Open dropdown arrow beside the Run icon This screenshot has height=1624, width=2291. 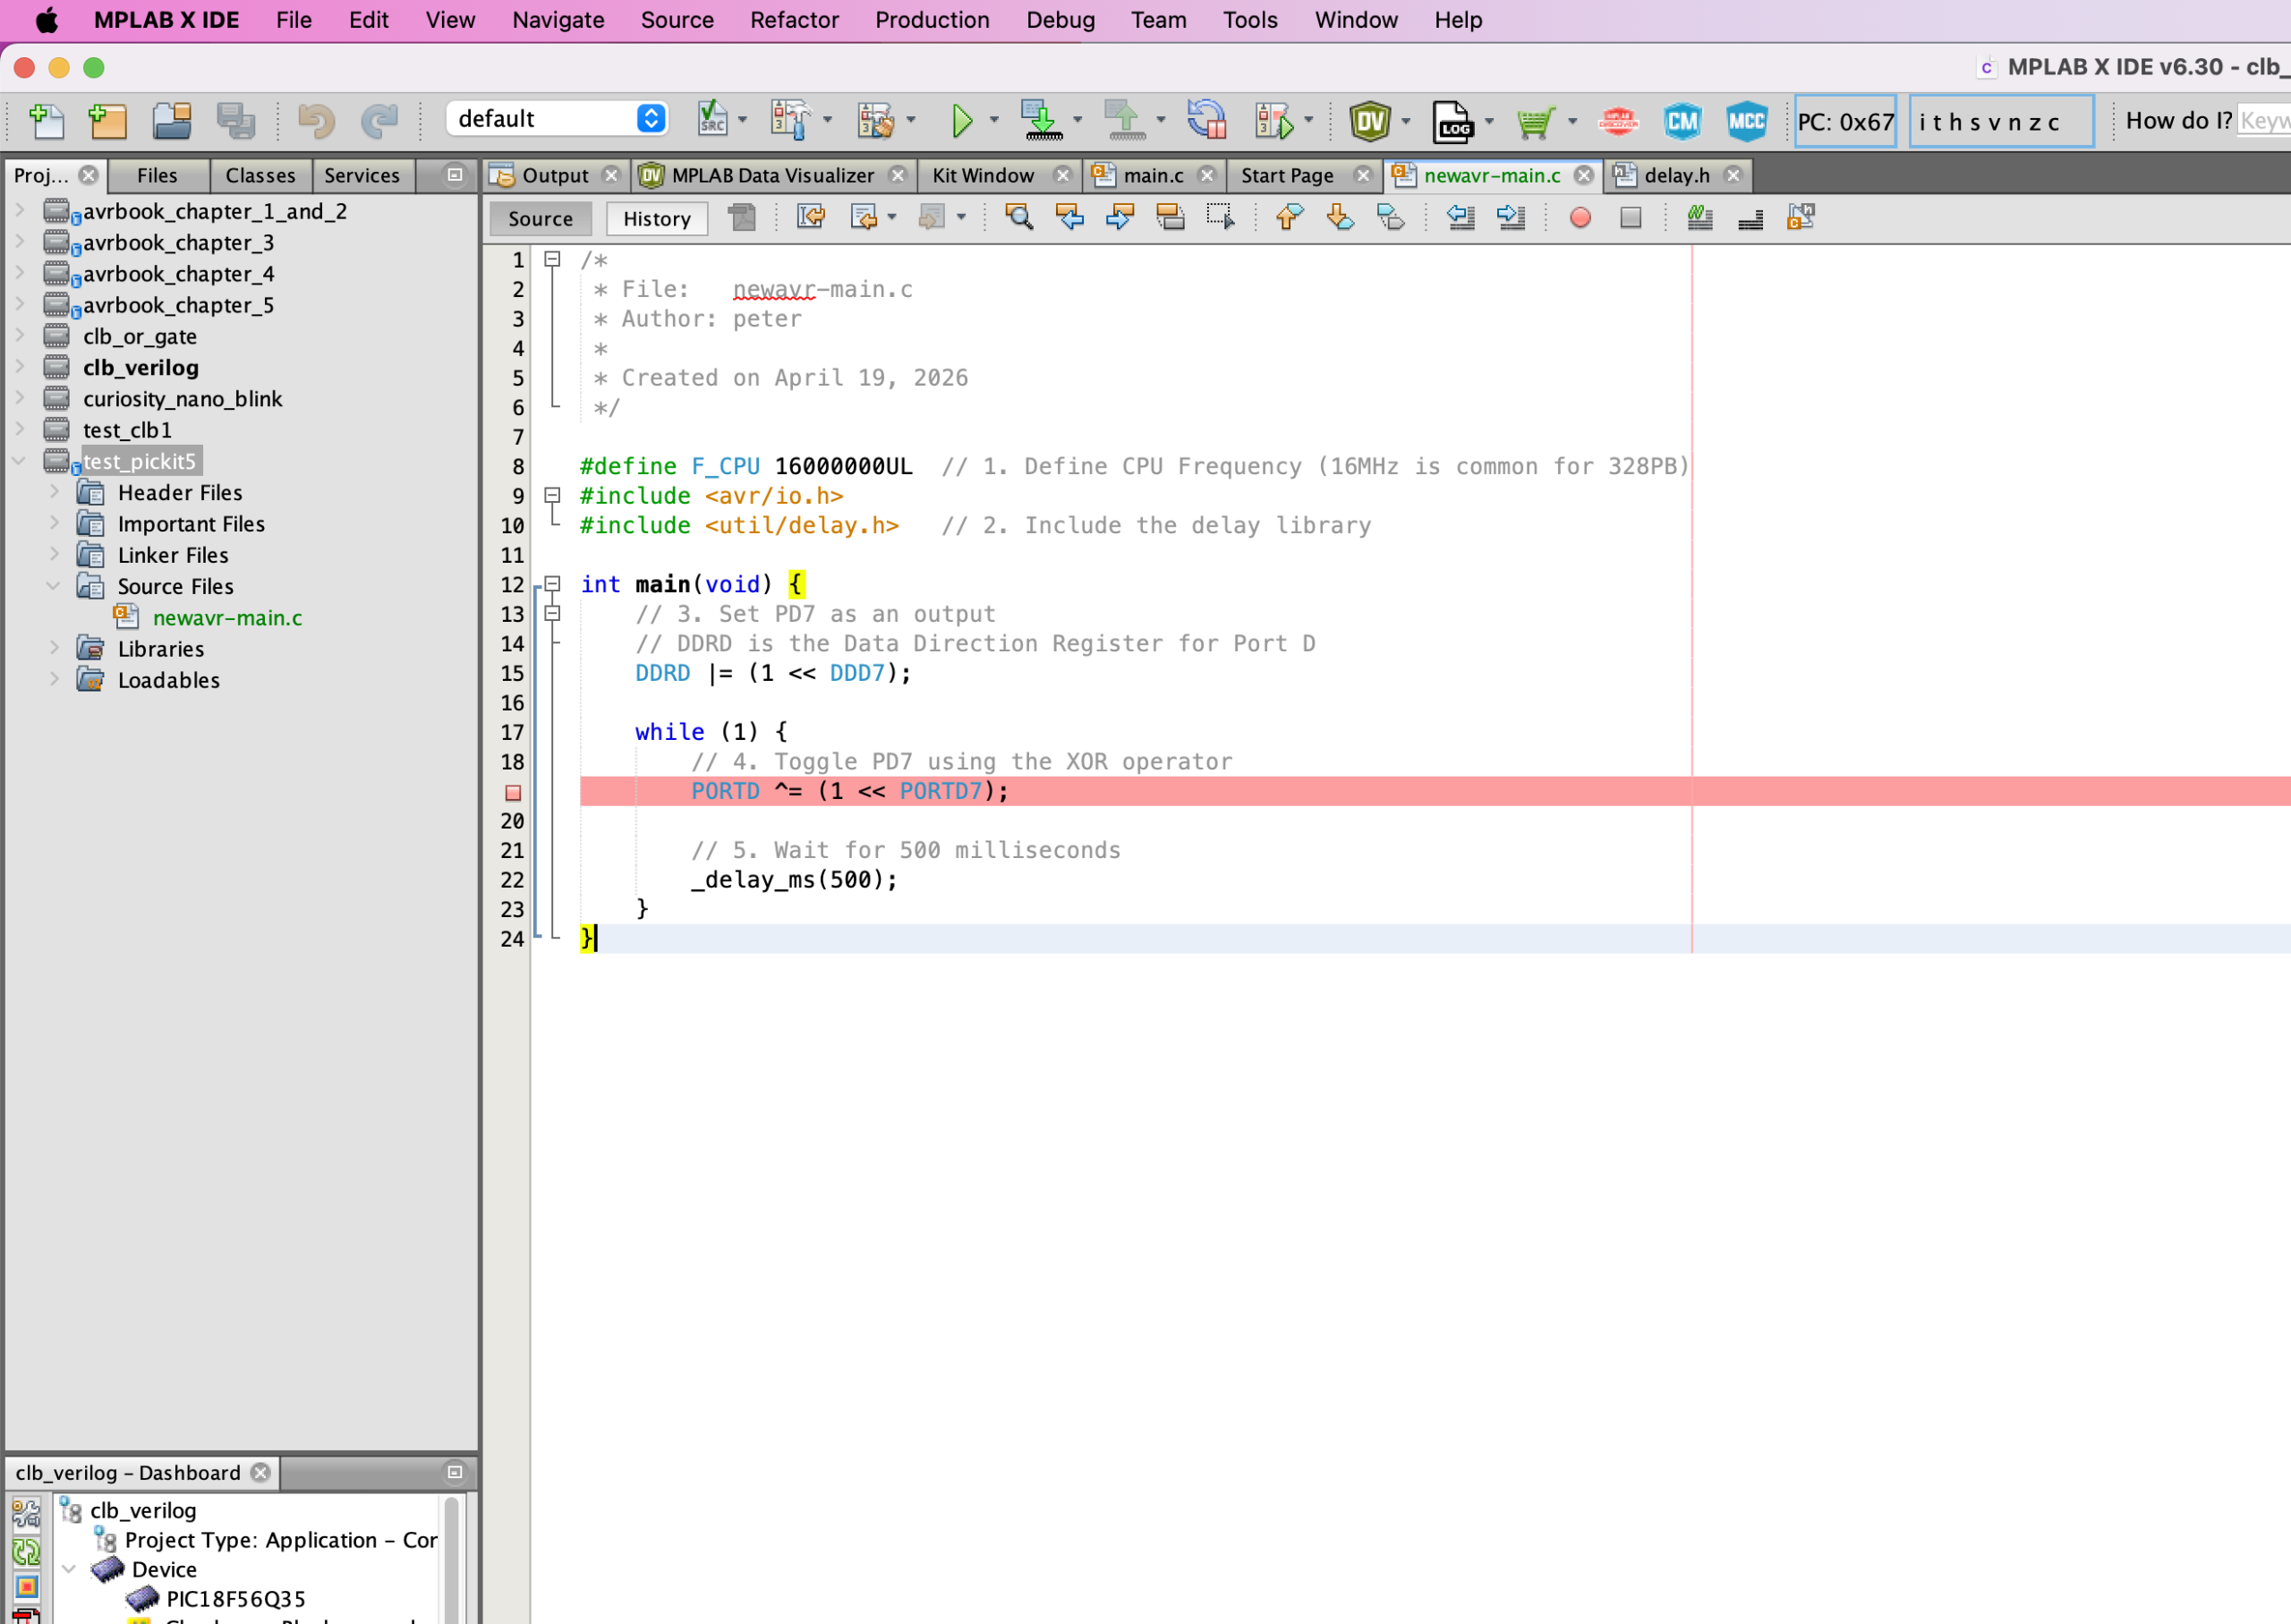pos(993,120)
